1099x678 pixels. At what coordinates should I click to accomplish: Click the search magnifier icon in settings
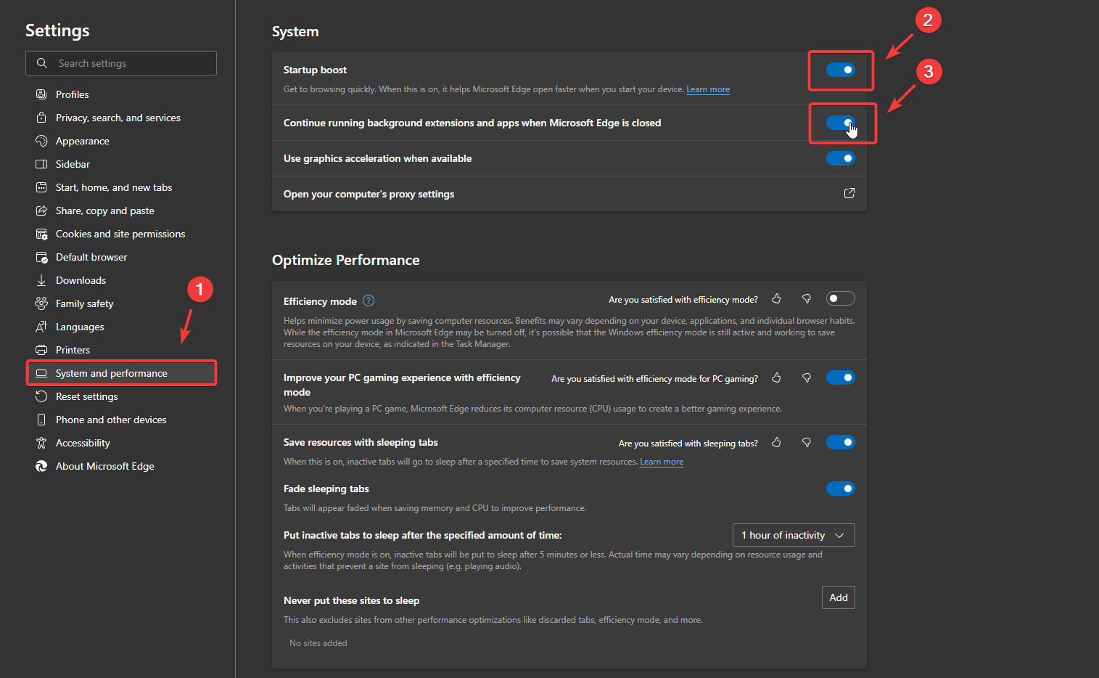pyautogui.click(x=42, y=63)
